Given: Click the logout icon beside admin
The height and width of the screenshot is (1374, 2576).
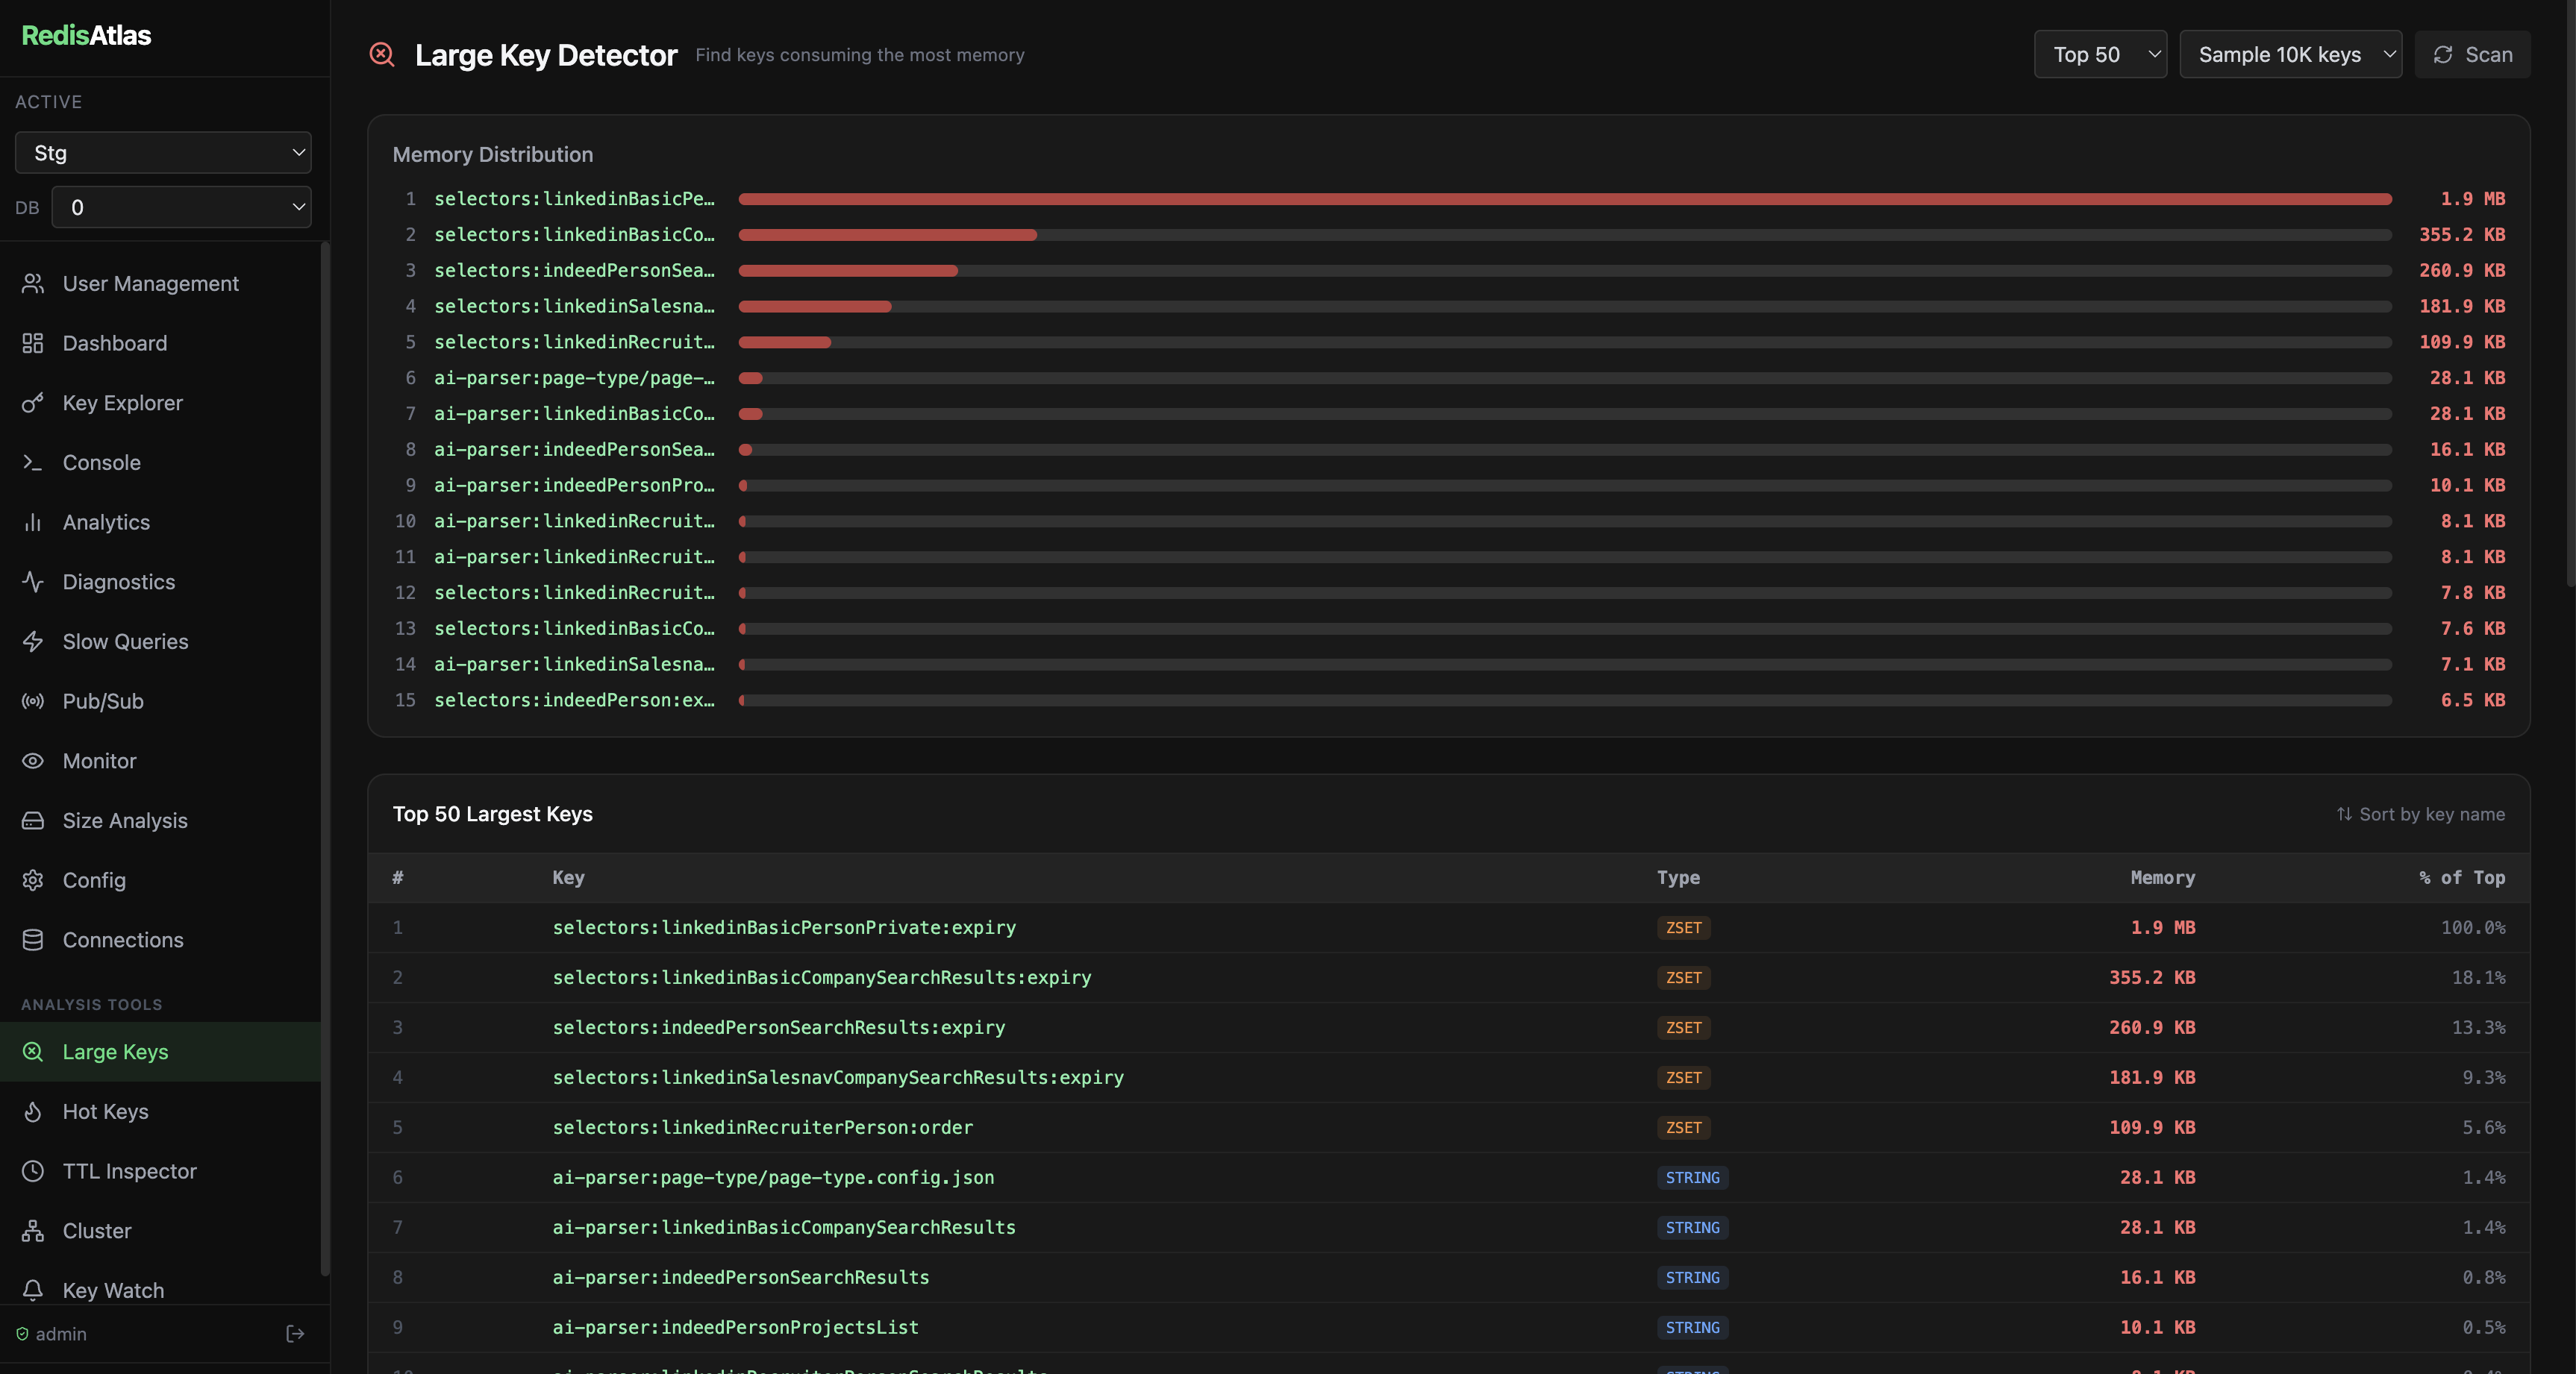Looking at the screenshot, I should click(295, 1334).
